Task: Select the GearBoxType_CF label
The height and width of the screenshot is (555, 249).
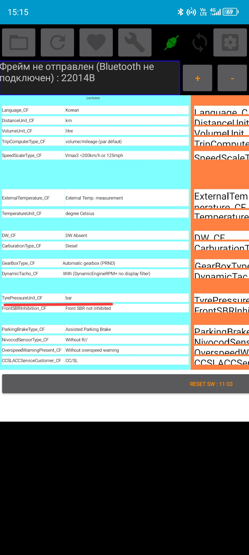Action: tap(18, 263)
